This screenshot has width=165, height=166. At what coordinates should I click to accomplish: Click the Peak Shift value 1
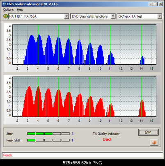[72, 140]
